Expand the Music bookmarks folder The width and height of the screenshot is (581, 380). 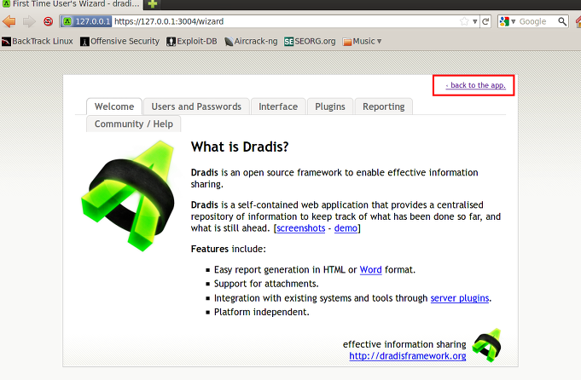(x=362, y=41)
